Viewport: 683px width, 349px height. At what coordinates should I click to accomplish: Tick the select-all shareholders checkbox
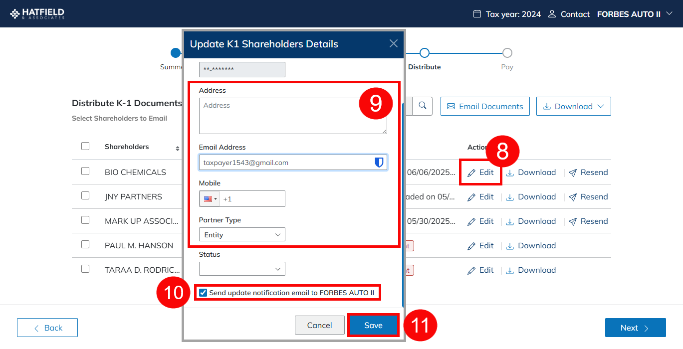point(85,146)
